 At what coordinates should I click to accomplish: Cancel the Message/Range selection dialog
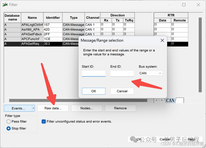122,91
